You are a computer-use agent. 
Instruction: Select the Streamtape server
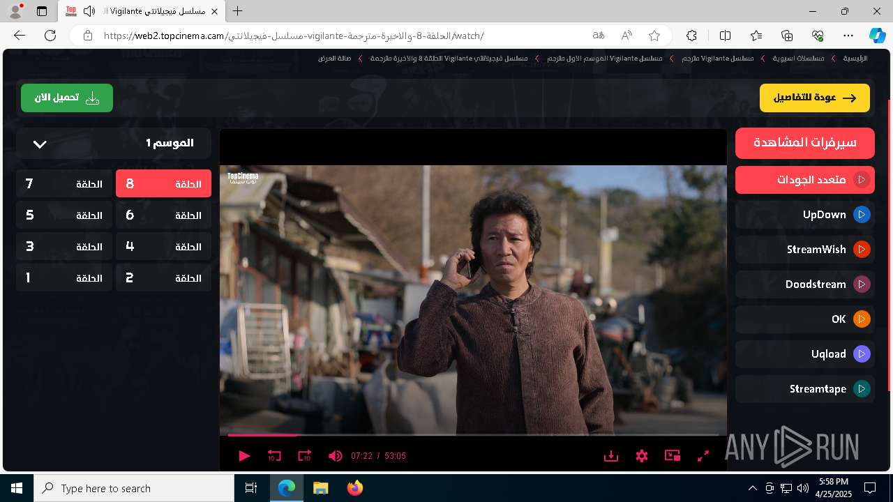click(x=805, y=389)
